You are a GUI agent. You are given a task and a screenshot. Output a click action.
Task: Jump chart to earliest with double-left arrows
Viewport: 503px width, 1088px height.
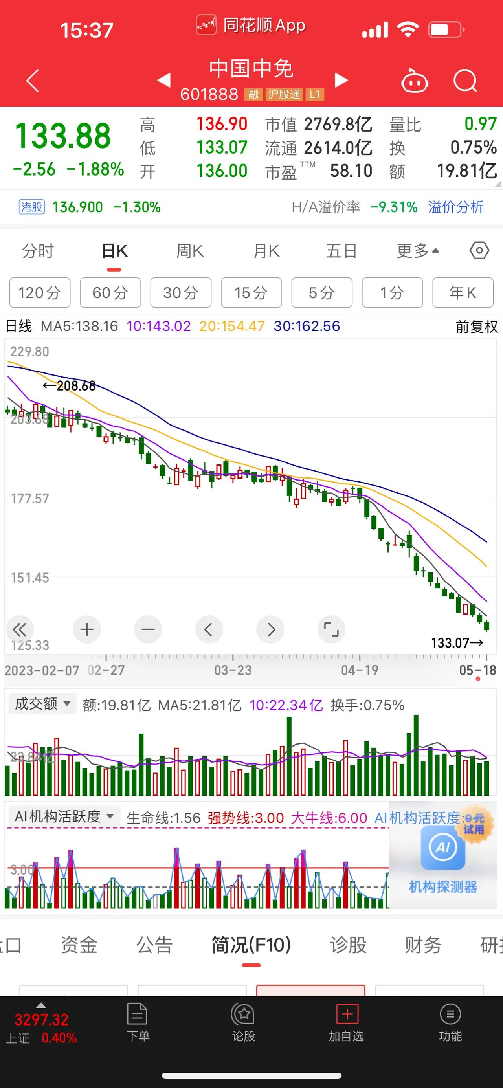click(x=19, y=630)
